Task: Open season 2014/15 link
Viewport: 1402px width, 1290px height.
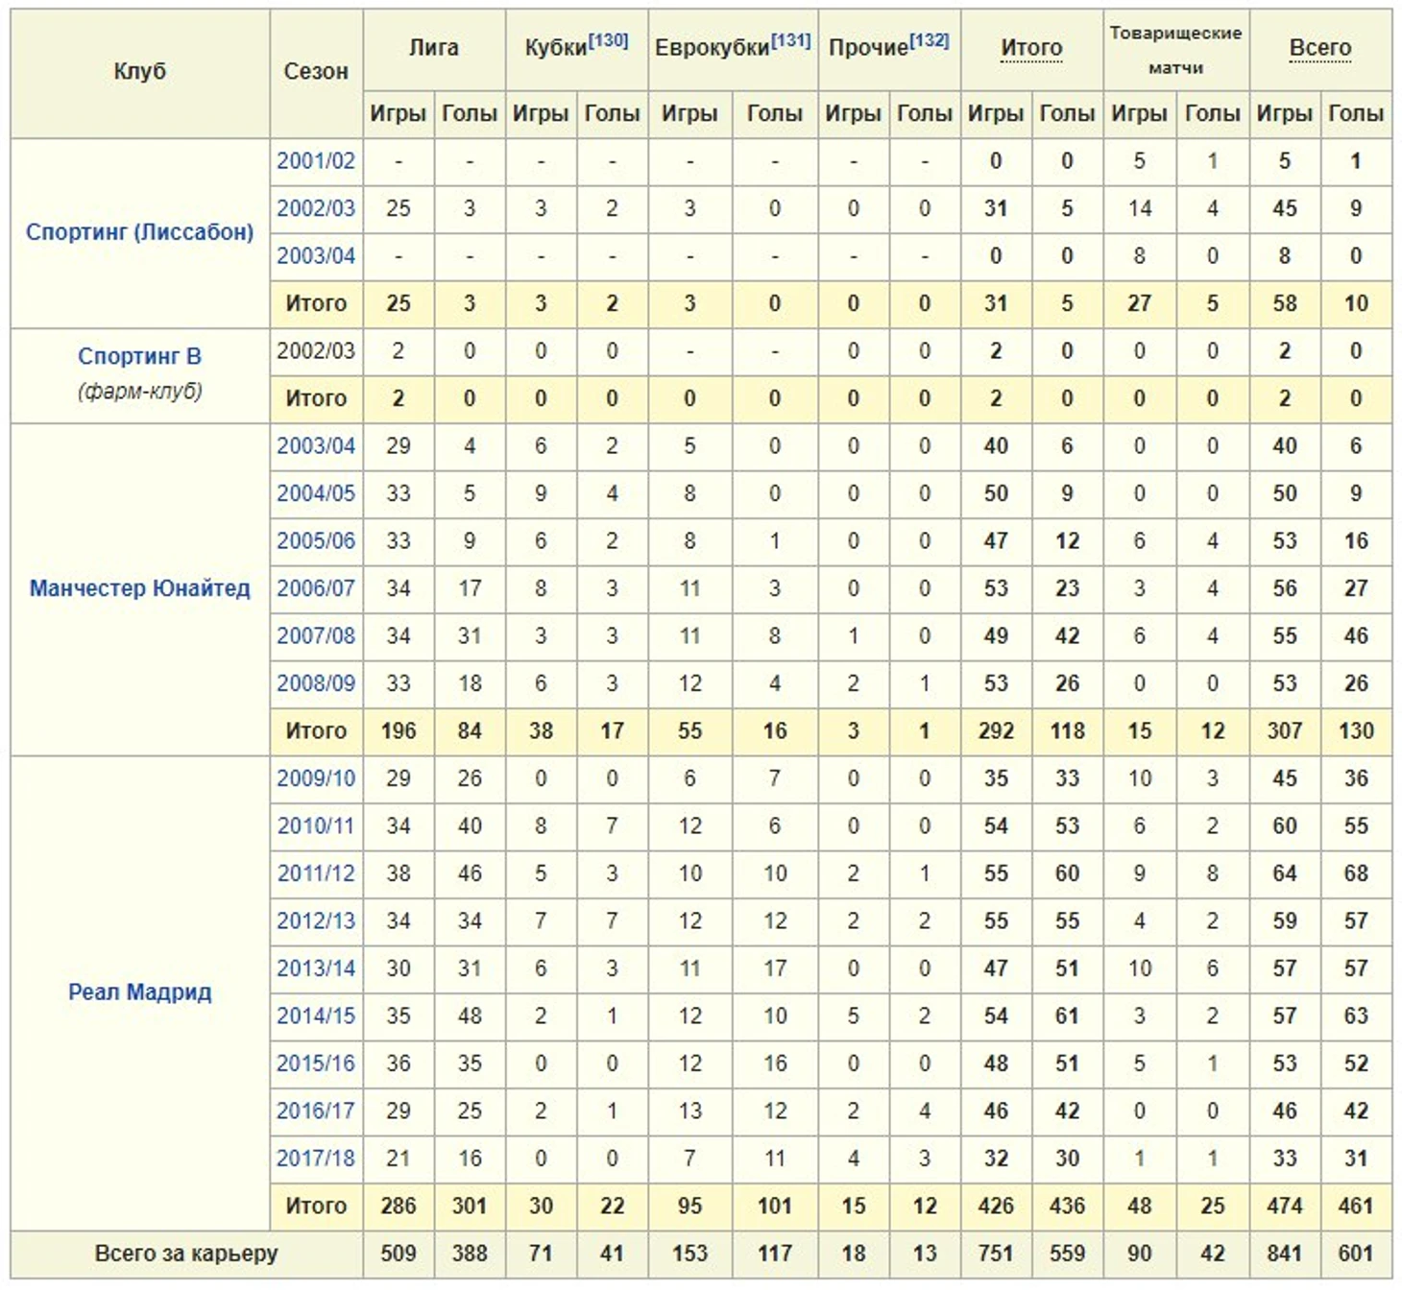Action: 316,1016
